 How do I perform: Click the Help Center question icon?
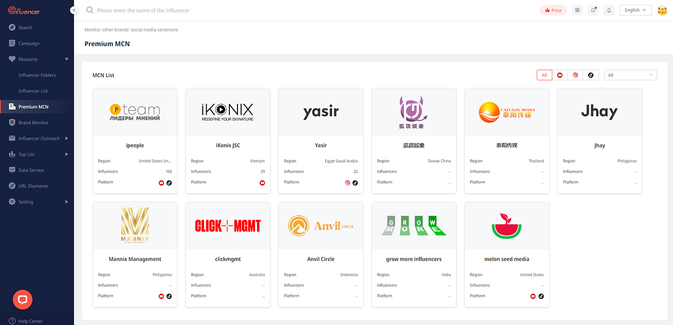tap(12, 321)
